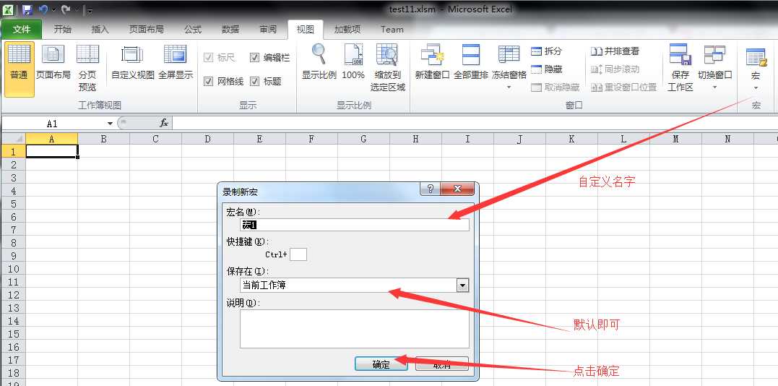Open Custom Views (自定义视图)
The image size is (778, 386).
(x=132, y=63)
